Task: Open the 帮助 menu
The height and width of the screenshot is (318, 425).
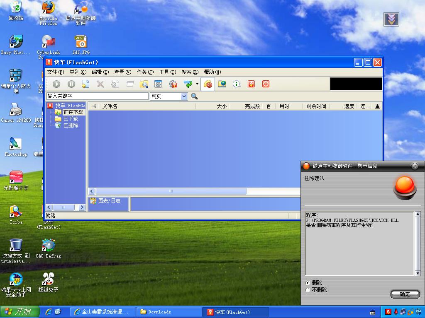Action: tap(212, 72)
